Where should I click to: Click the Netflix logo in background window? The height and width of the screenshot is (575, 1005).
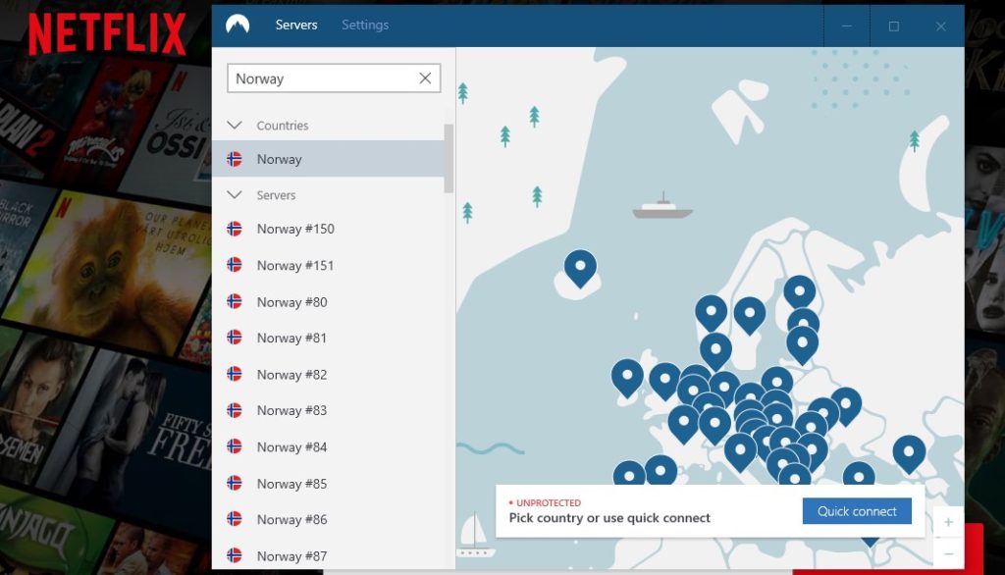pyautogui.click(x=107, y=34)
